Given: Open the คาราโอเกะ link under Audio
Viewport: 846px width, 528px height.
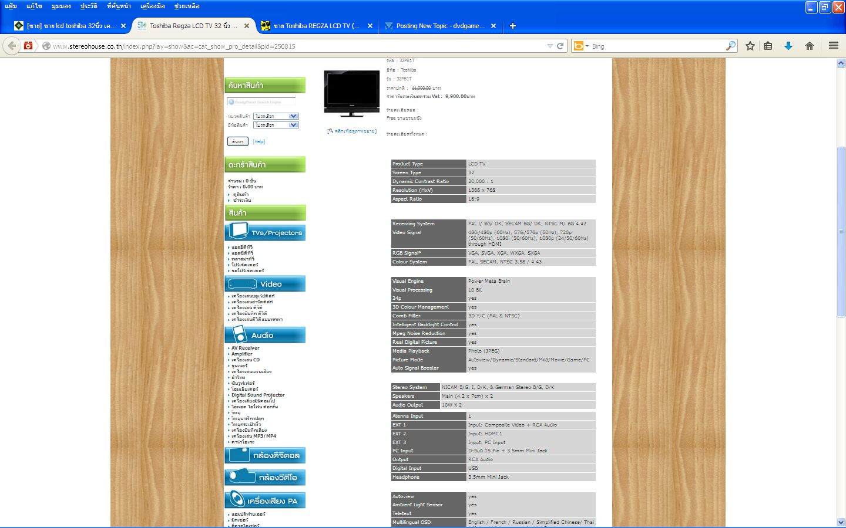Looking at the screenshot, I should click(242, 442).
